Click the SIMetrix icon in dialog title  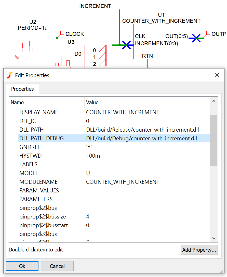tap(10, 75)
